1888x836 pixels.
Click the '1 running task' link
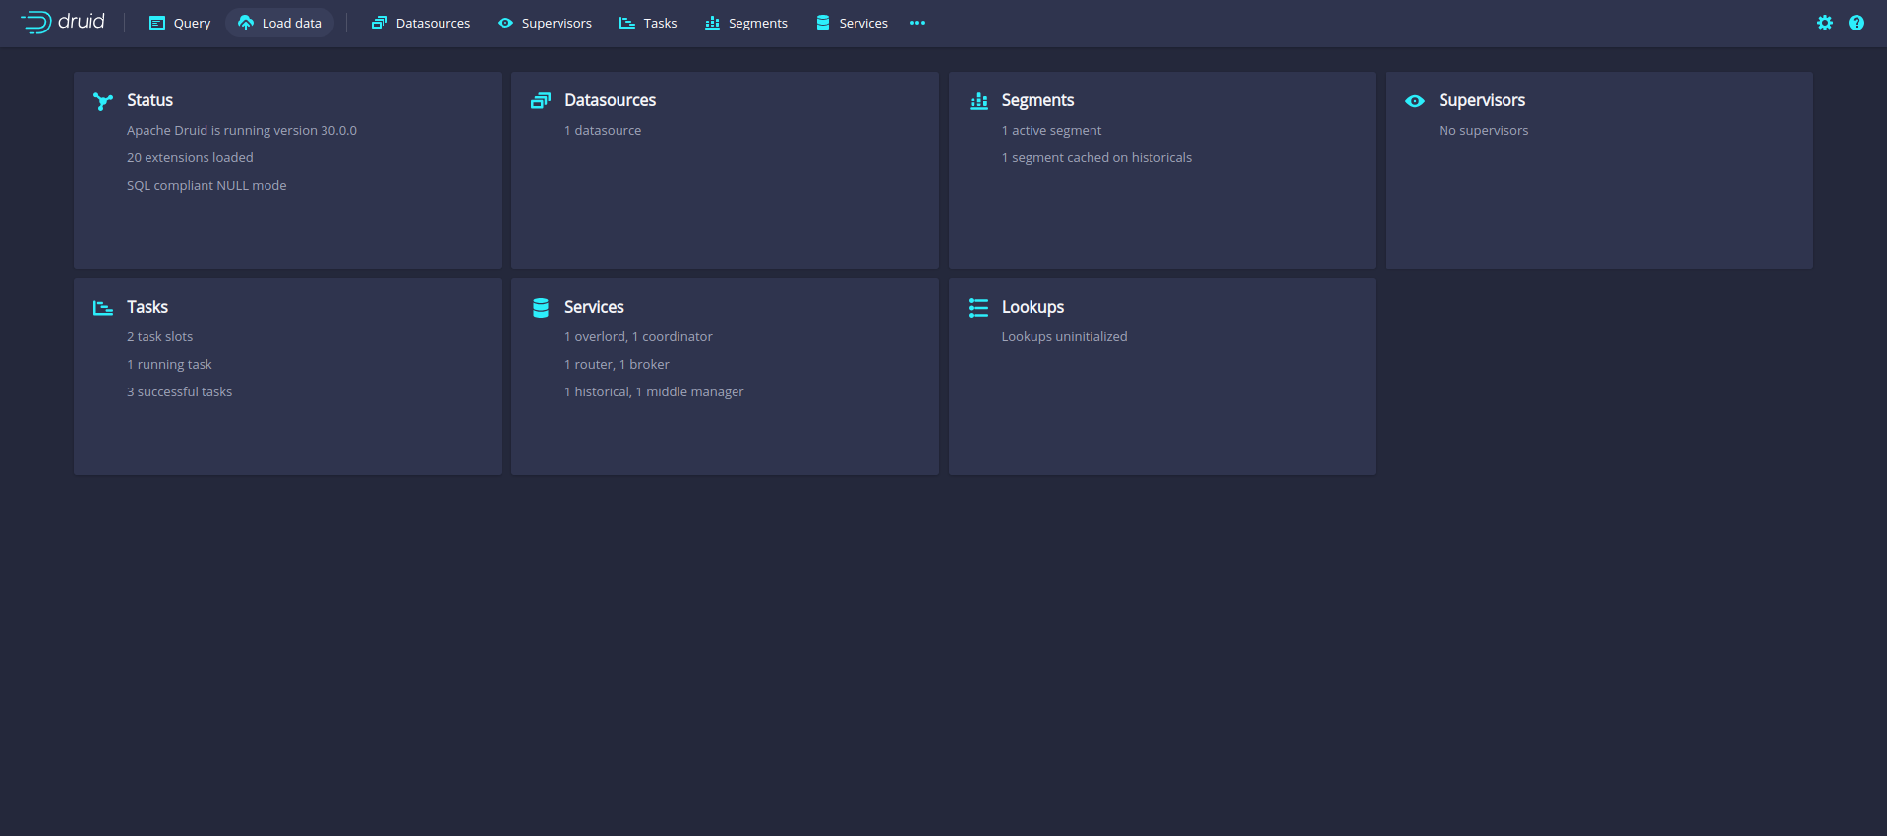click(x=169, y=364)
